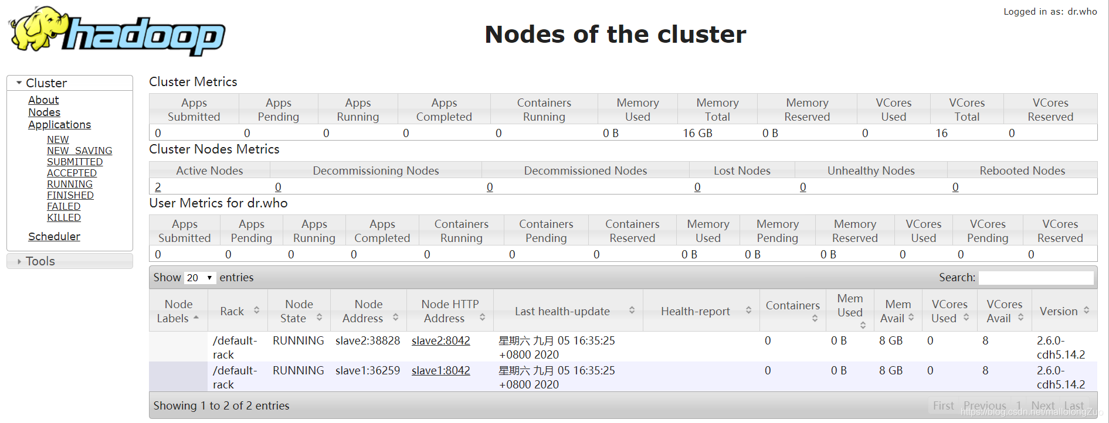Filter applications by NEW state
This screenshot has height=423, width=1109.
point(57,139)
